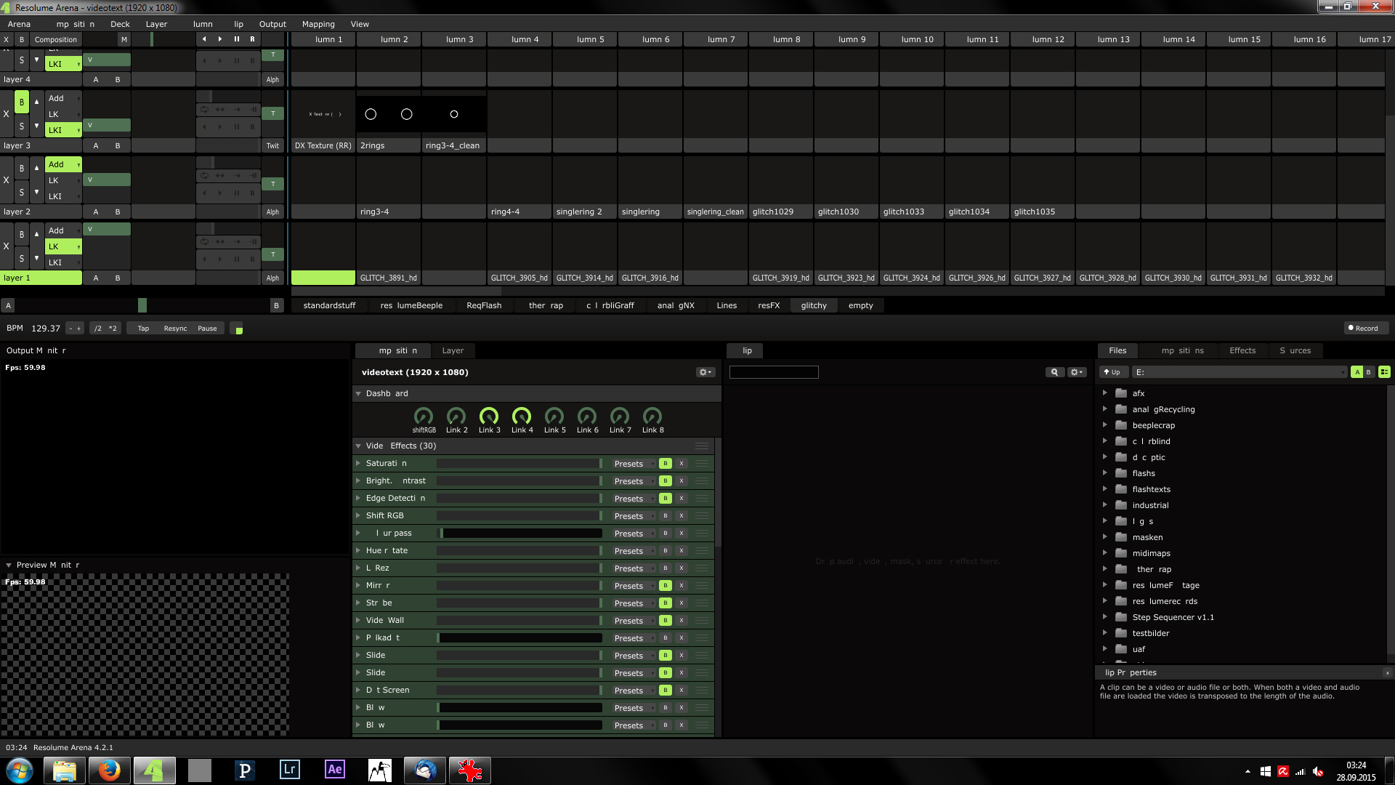The image size is (1395, 785).
Task: Expand the Shift RGB effect parameters
Action: (358, 516)
